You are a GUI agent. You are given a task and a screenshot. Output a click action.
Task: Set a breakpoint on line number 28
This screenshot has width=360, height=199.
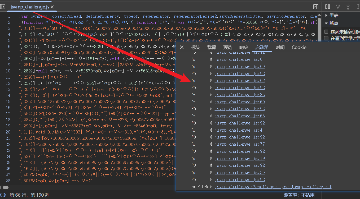(x=8, y=181)
